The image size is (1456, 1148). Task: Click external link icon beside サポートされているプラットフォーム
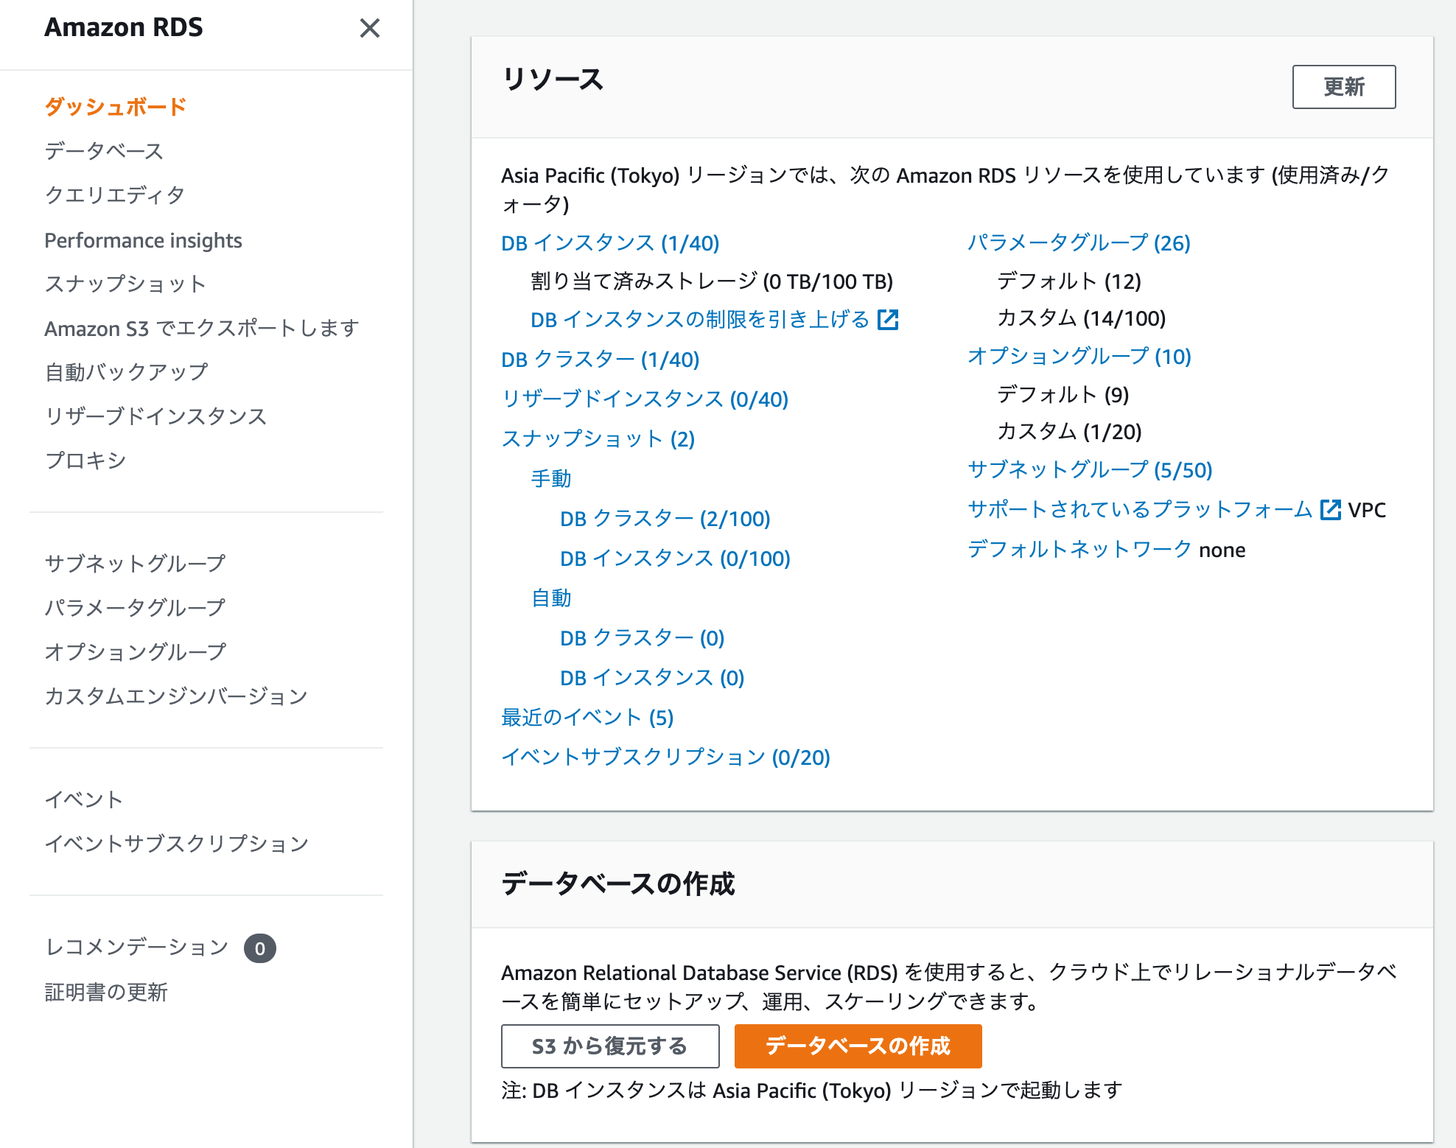pyautogui.click(x=1330, y=510)
